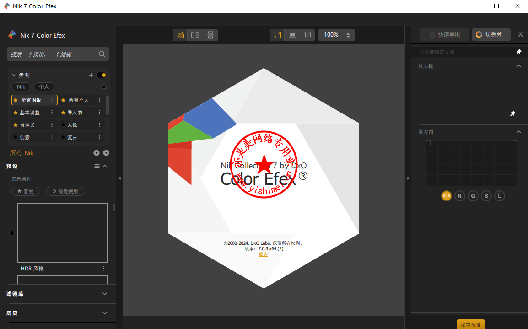Select fill view zoom mode
Screen dimensions: 528x329
(x=292, y=35)
